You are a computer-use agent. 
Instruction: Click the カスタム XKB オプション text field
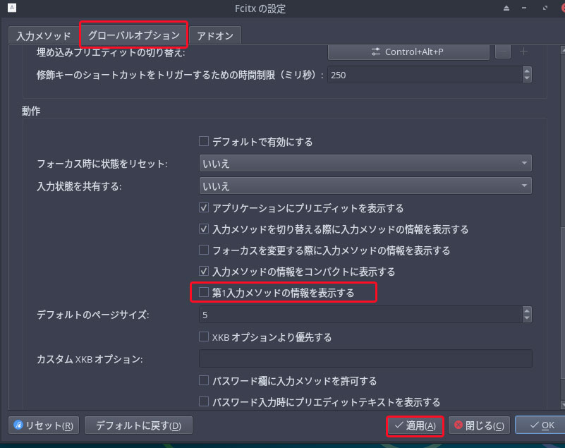click(x=365, y=358)
